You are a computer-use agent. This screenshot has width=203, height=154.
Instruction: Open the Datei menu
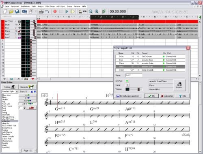tap(7, 7)
